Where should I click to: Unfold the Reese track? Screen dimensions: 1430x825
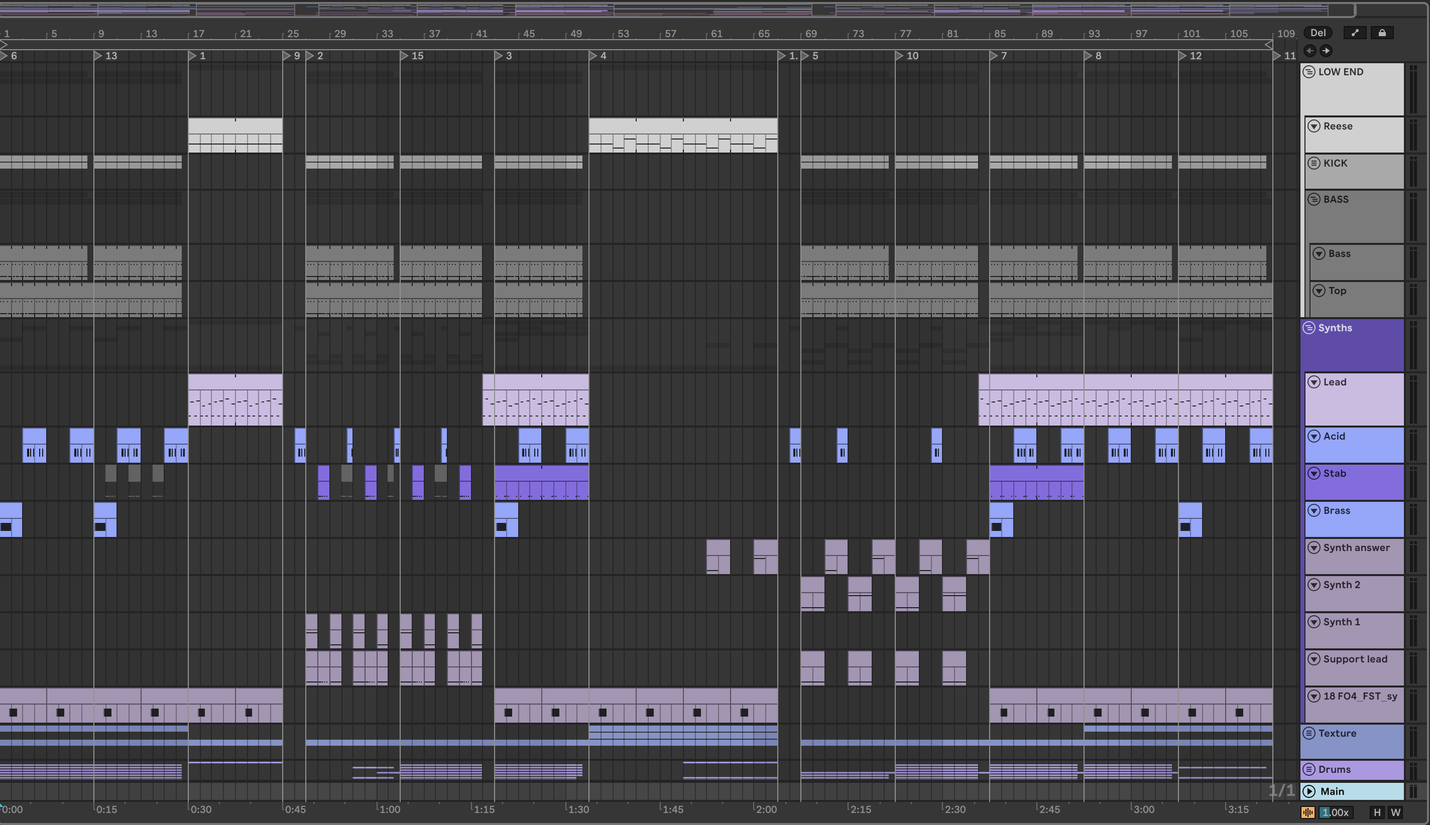click(x=1314, y=126)
